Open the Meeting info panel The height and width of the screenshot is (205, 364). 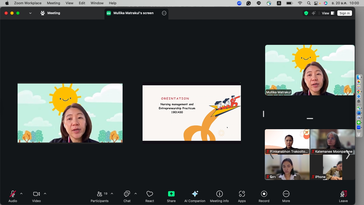pyautogui.click(x=219, y=196)
